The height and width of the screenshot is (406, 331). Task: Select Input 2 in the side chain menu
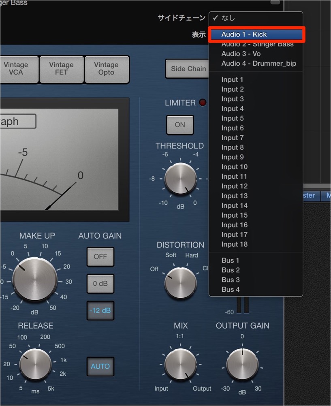coord(256,89)
